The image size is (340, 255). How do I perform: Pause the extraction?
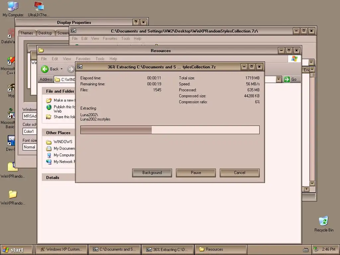pyautogui.click(x=196, y=173)
